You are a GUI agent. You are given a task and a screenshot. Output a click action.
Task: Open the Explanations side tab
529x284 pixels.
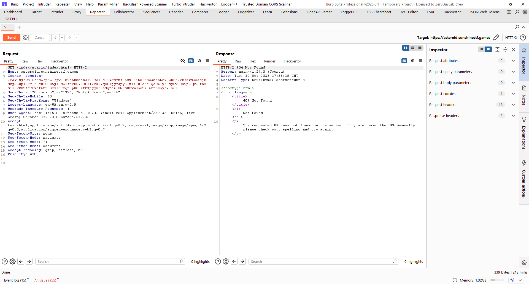point(524,134)
